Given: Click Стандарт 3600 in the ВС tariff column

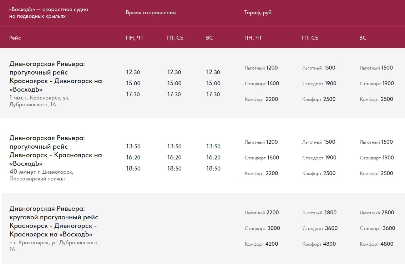Looking at the screenshot, I should [x=378, y=228].
